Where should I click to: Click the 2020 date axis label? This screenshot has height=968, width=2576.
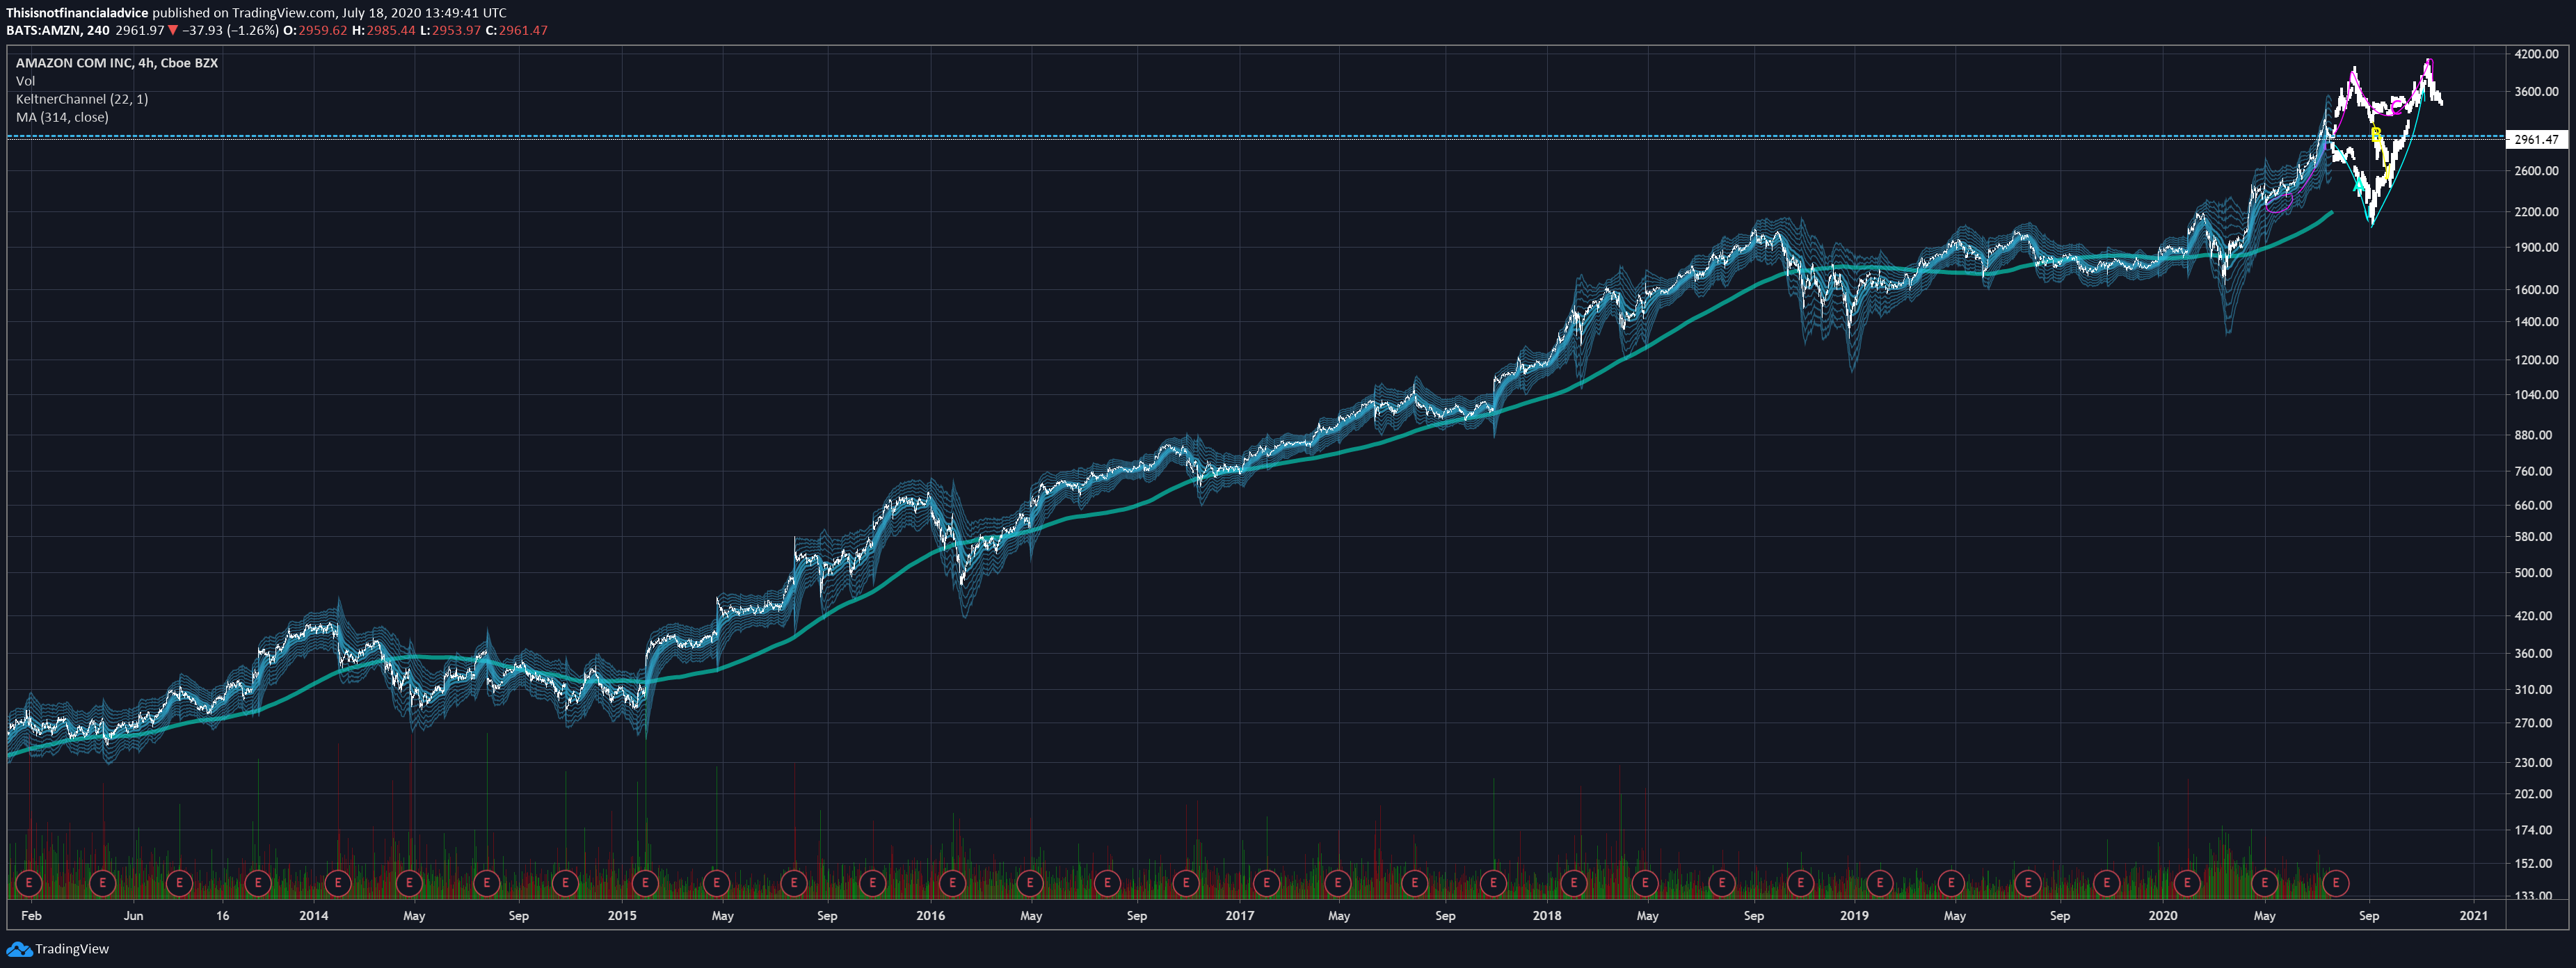tap(2162, 915)
